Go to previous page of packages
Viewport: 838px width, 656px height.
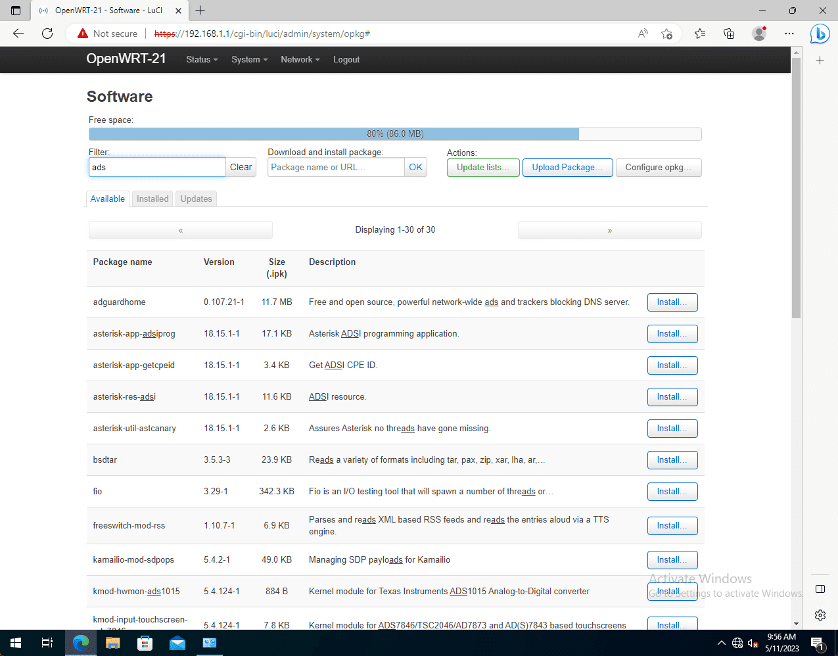coord(181,230)
